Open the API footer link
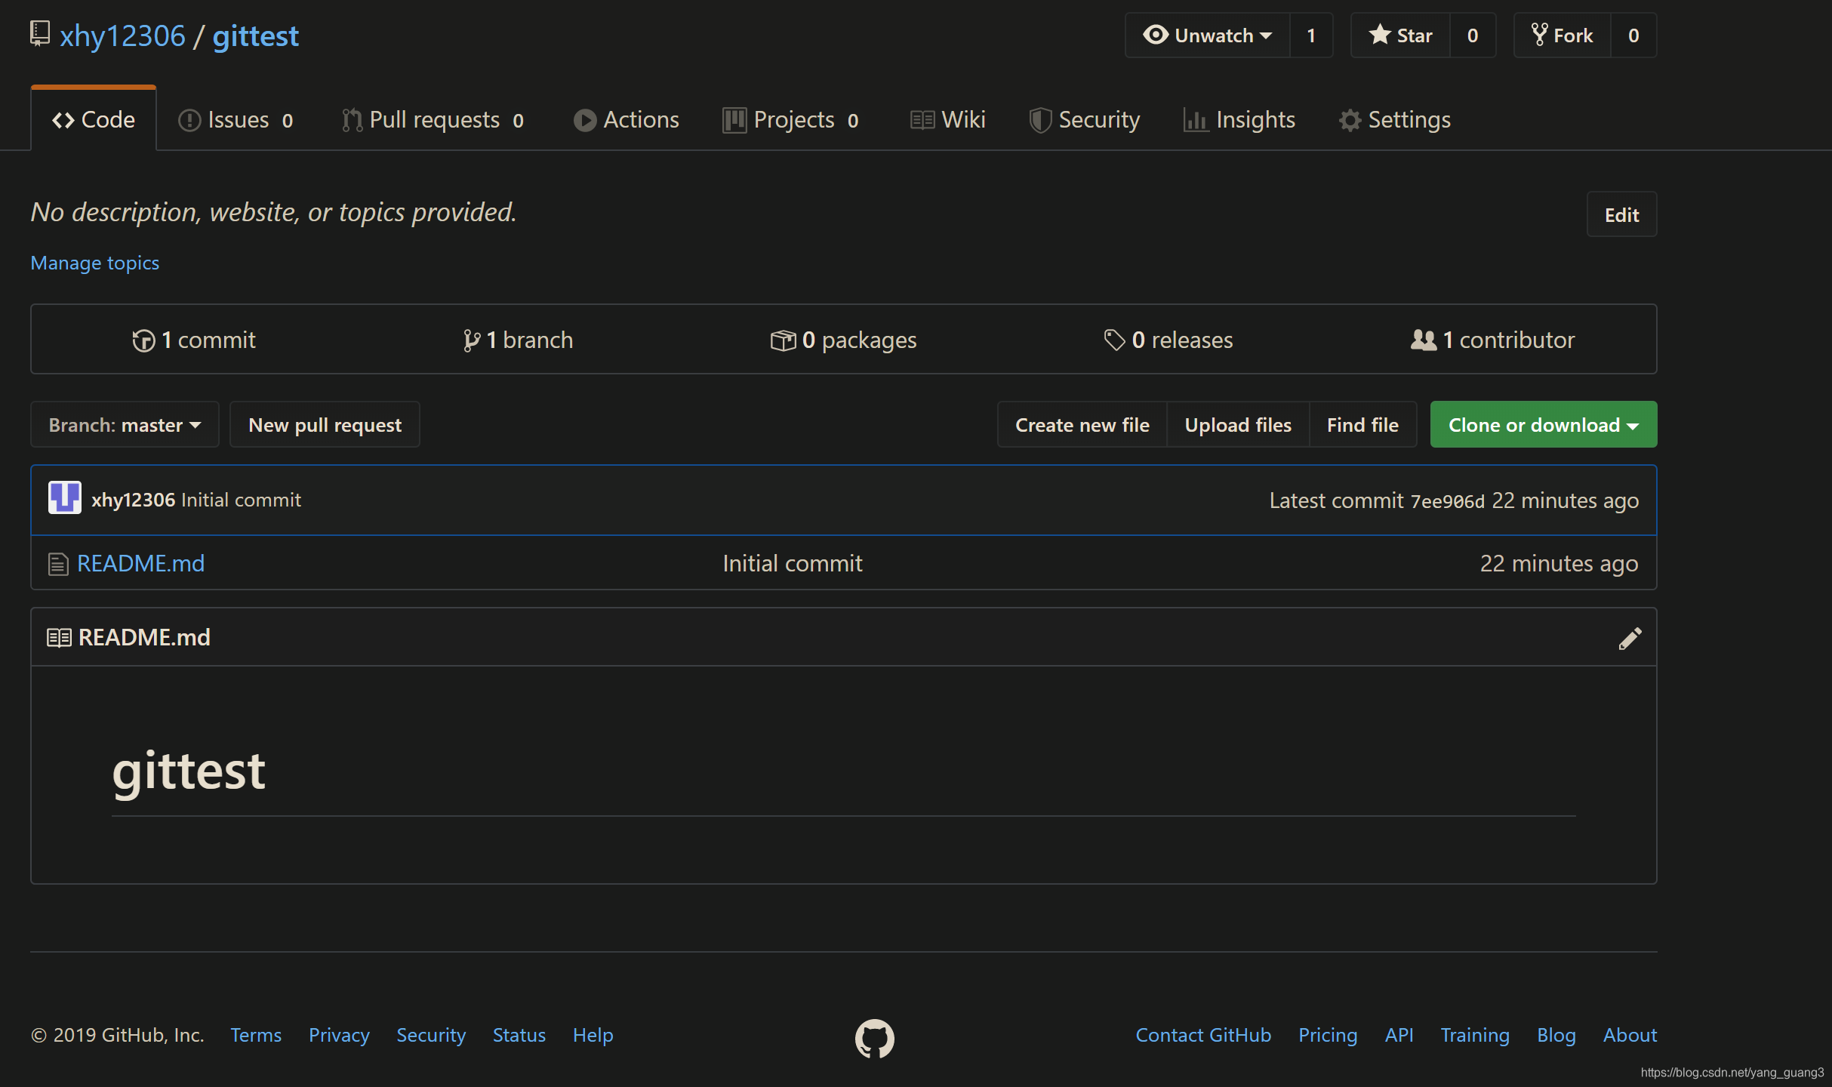Image resolution: width=1832 pixels, height=1087 pixels. pos(1399,1035)
